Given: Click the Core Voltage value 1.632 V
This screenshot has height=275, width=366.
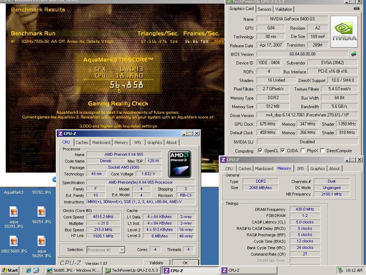Looking at the screenshot, I should point(148,174).
